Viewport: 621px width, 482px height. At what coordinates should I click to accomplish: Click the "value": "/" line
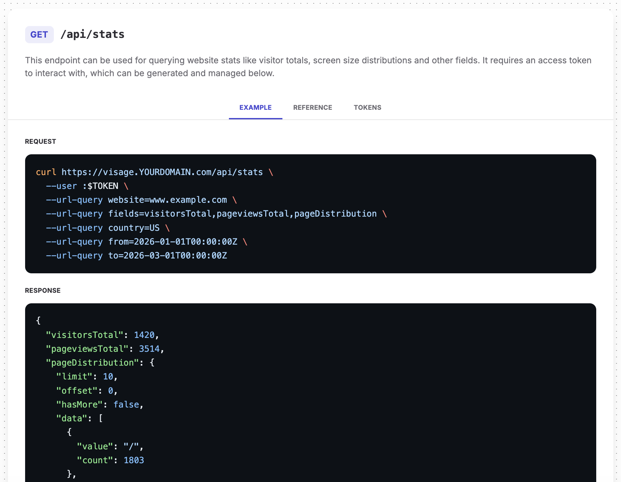click(110, 446)
